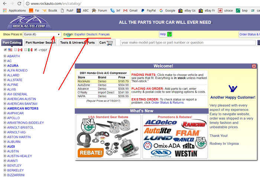Viewport: 260px width, 177px height.
Task: Open the Inf bookmark
Action: click(x=116, y=10)
